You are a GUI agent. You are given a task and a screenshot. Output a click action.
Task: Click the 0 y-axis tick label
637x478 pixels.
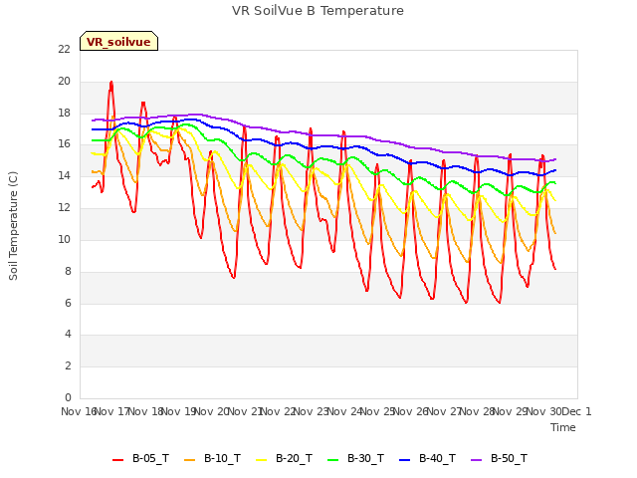pos(68,397)
